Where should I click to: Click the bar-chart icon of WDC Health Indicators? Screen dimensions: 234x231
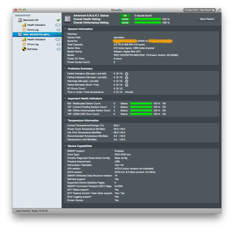click(24, 39)
